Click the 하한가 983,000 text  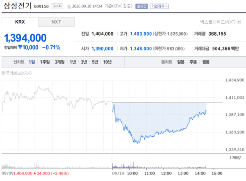point(169,49)
